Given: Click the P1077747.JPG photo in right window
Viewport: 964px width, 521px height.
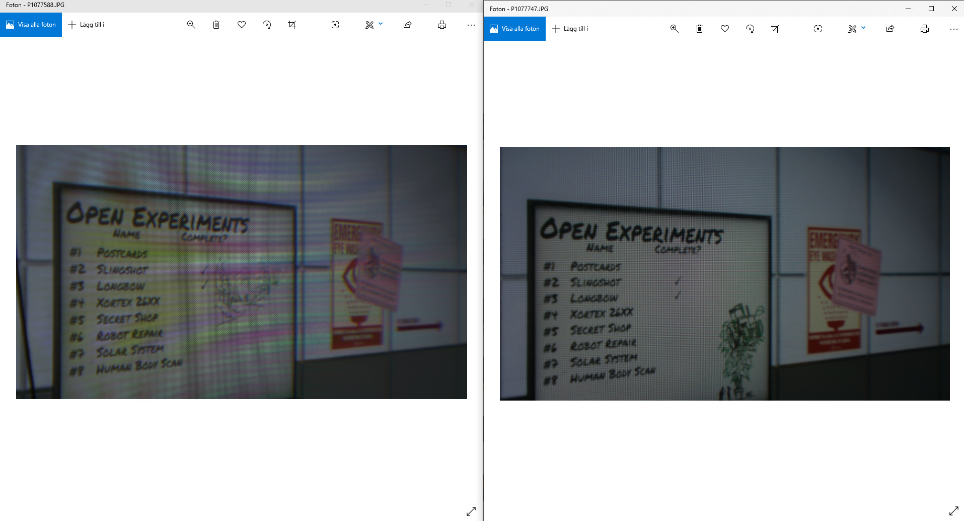Looking at the screenshot, I should click(x=725, y=274).
